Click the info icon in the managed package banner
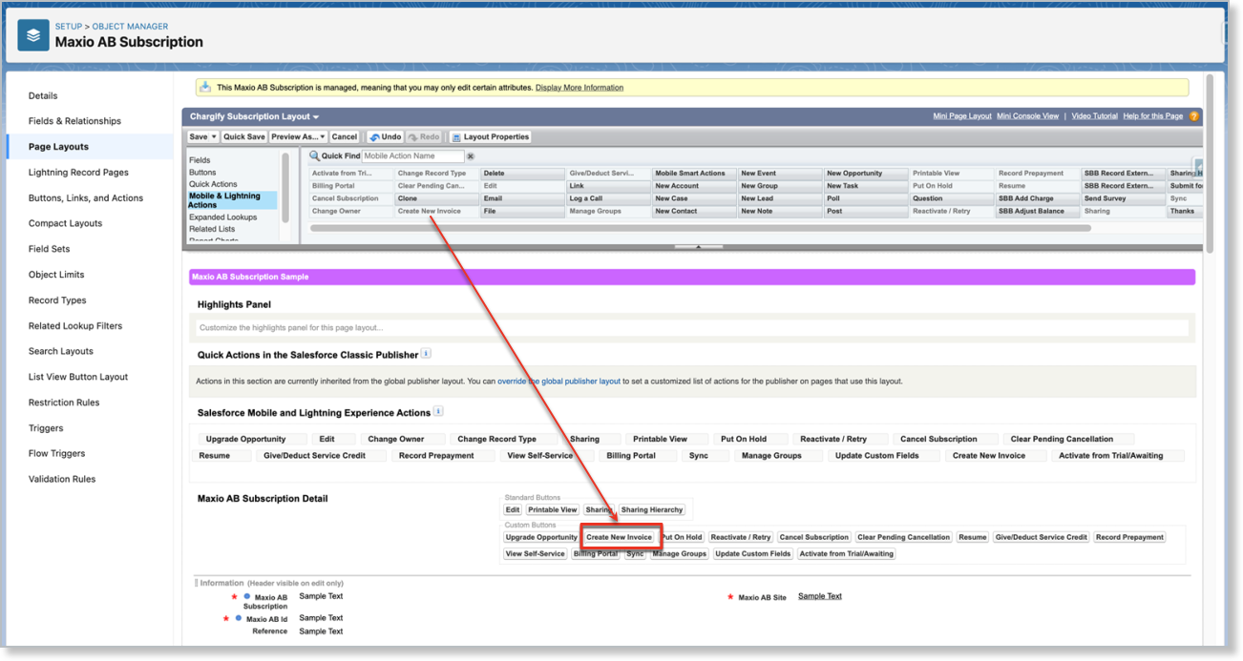Screen dimensions: 1243x661 [x=205, y=87]
